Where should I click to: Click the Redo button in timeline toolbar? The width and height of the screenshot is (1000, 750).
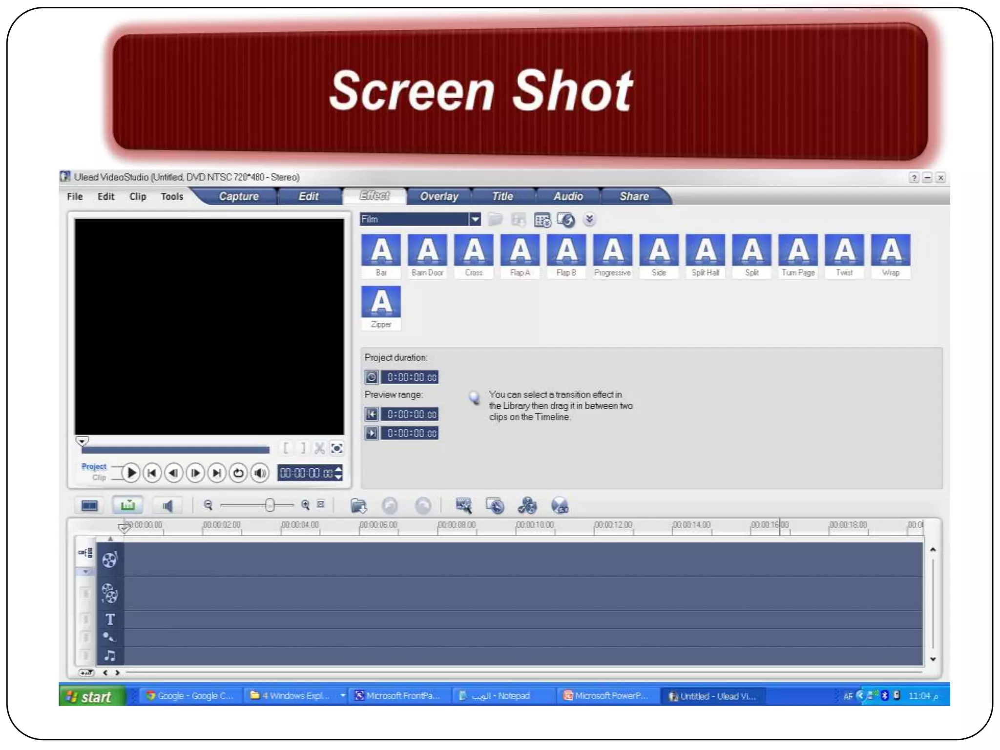pos(423,506)
